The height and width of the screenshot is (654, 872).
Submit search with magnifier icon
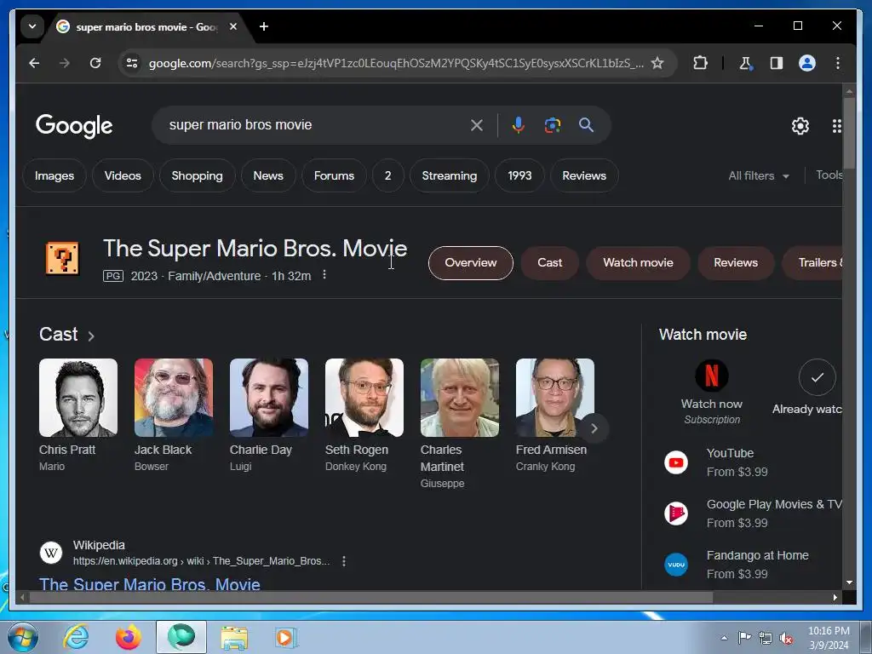click(x=586, y=125)
